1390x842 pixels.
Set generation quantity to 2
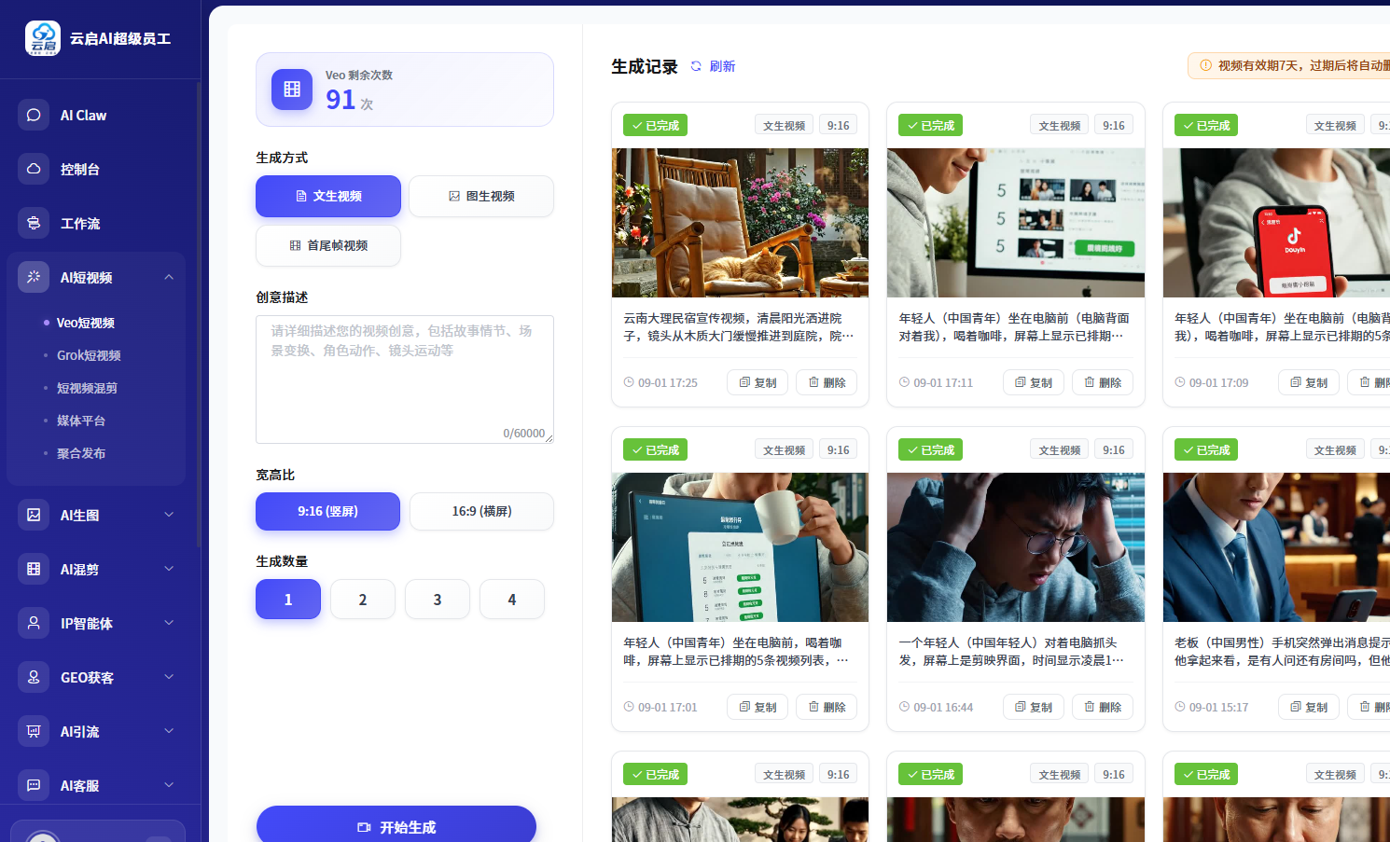pyautogui.click(x=363, y=599)
